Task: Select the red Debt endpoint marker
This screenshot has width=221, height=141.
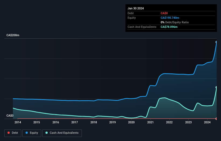Action: click(216, 119)
